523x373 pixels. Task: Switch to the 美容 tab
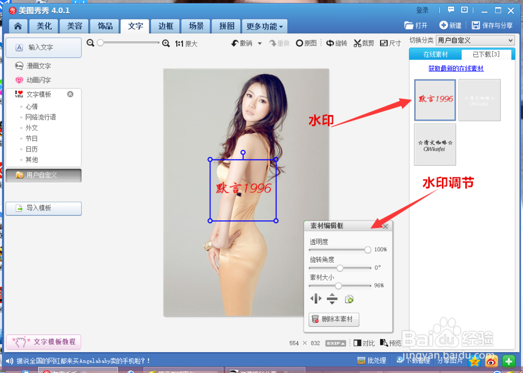point(74,26)
